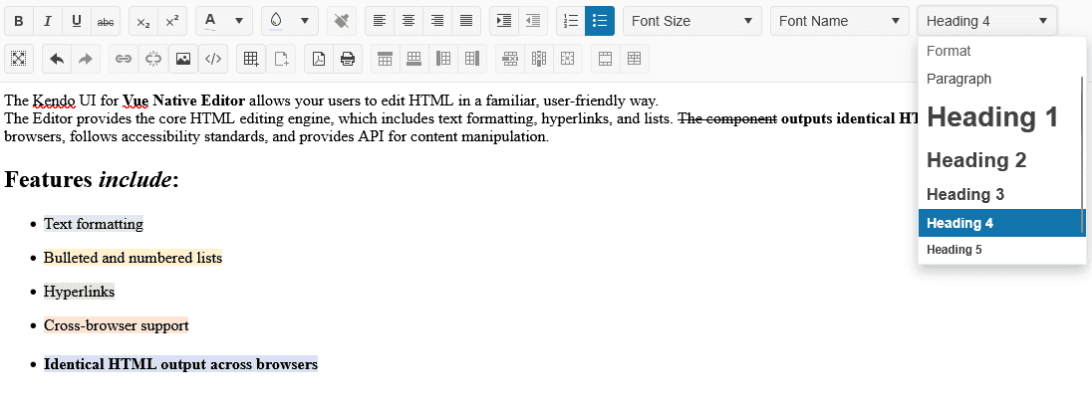Add a table row below
Viewport: 1092px width, 406px height.
pos(414,59)
